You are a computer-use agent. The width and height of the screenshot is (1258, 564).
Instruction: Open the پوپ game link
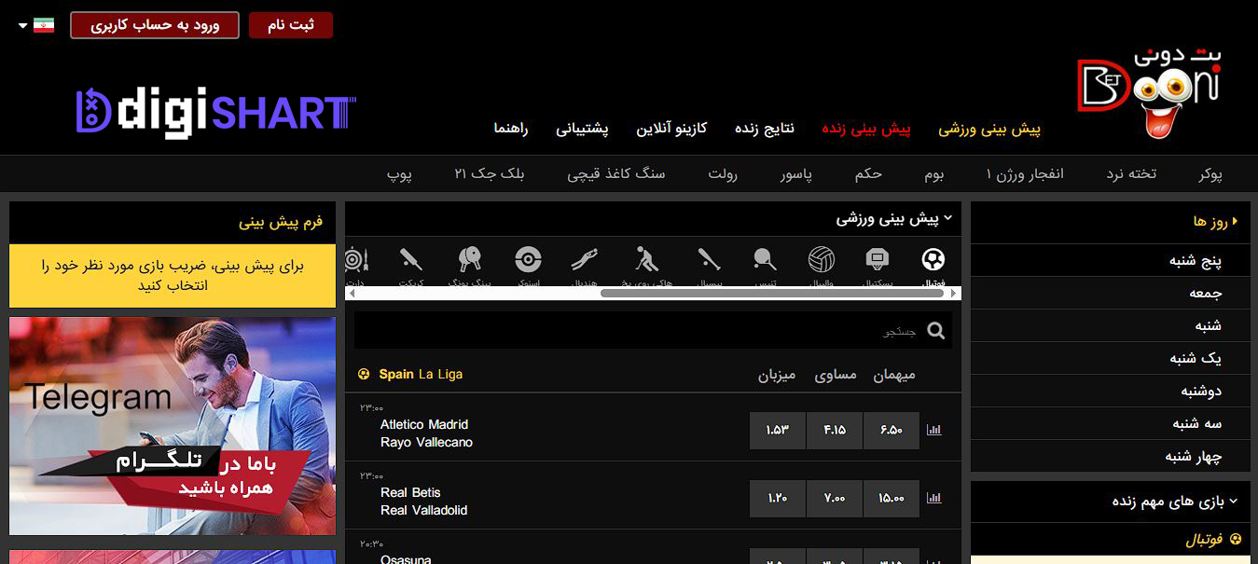[x=399, y=174]
